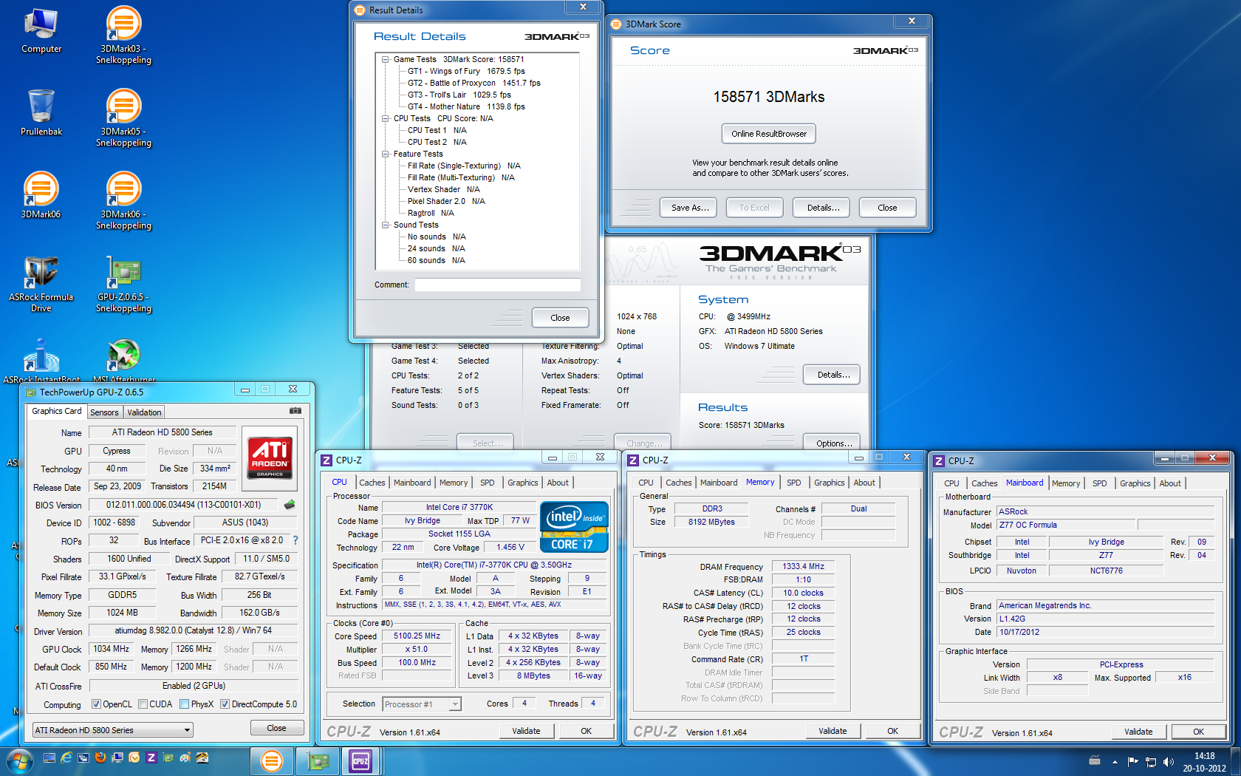Click the taskbar clock showing 14:18
Screen dimensions: 1241x776
[1204, 762]
